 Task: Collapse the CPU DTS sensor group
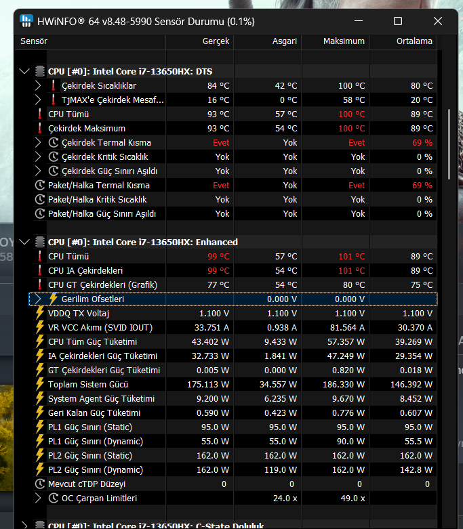pyautogui.click(x=24, y=71)
